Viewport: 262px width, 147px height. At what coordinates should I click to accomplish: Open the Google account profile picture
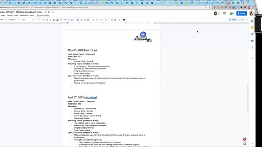(251, 13)
